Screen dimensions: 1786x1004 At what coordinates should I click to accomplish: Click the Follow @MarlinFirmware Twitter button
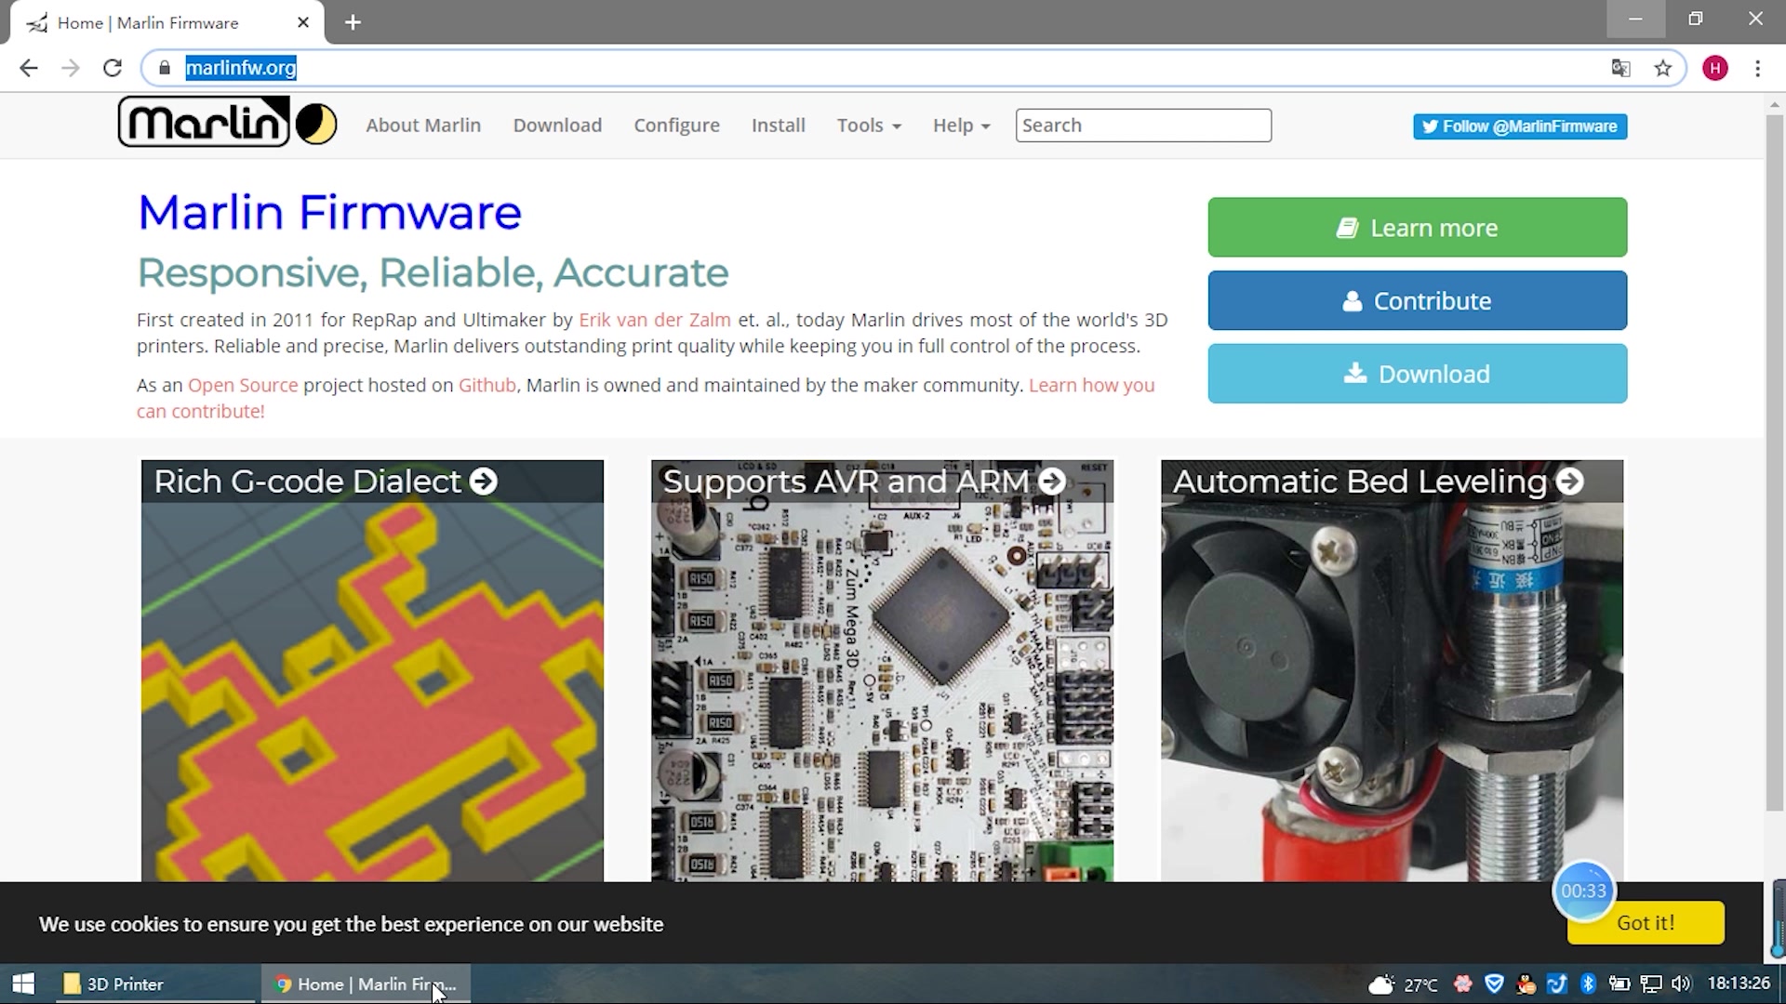pos(1519,126)
